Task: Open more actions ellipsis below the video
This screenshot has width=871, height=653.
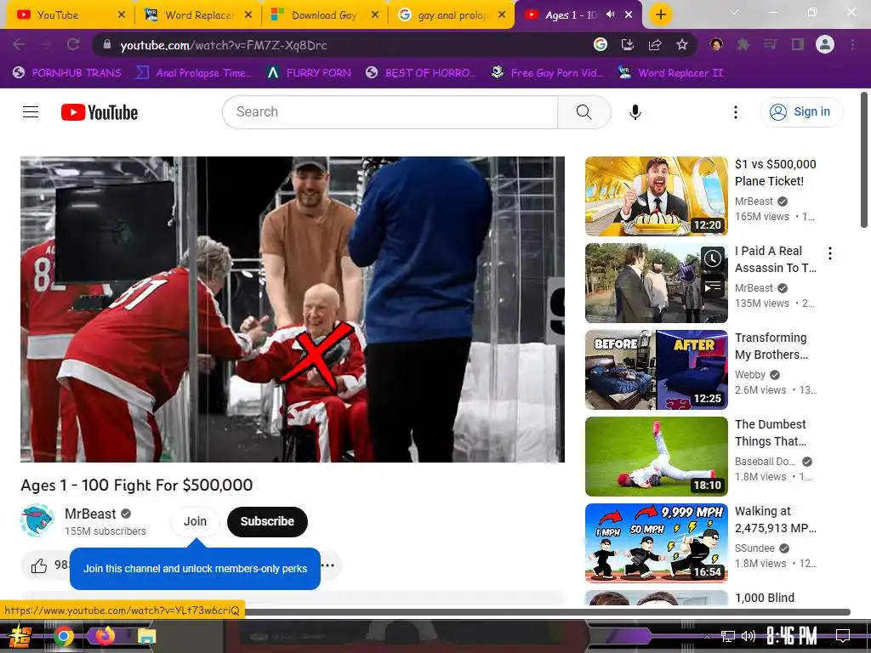Action: [327, 565]
